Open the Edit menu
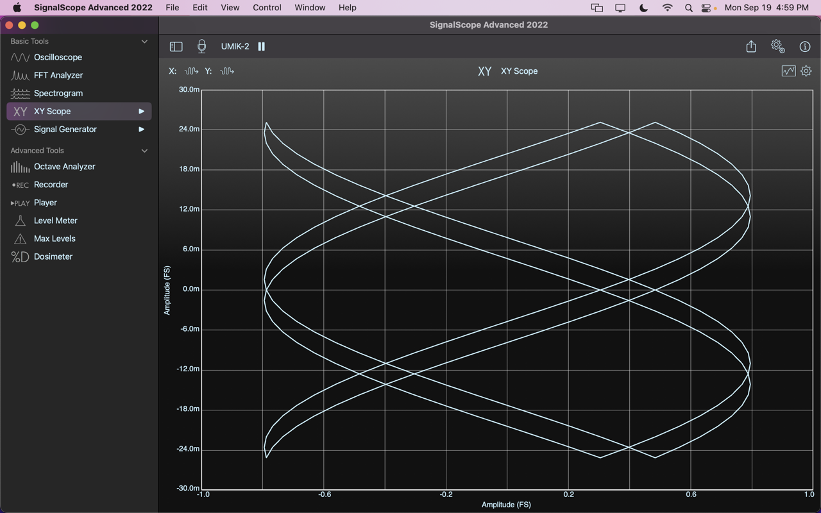The image size is (821, 513). tap(200, 8)
